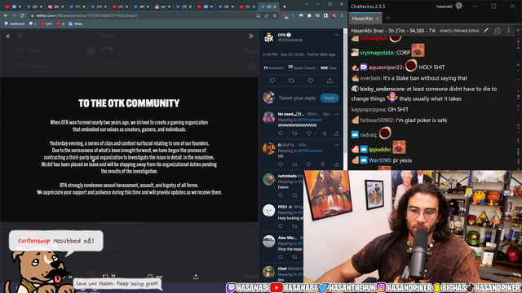The height and width of the screenshot is (293, 522).
Task: Reload the Twitter page in Chrome
Action: tap(22, 15)
